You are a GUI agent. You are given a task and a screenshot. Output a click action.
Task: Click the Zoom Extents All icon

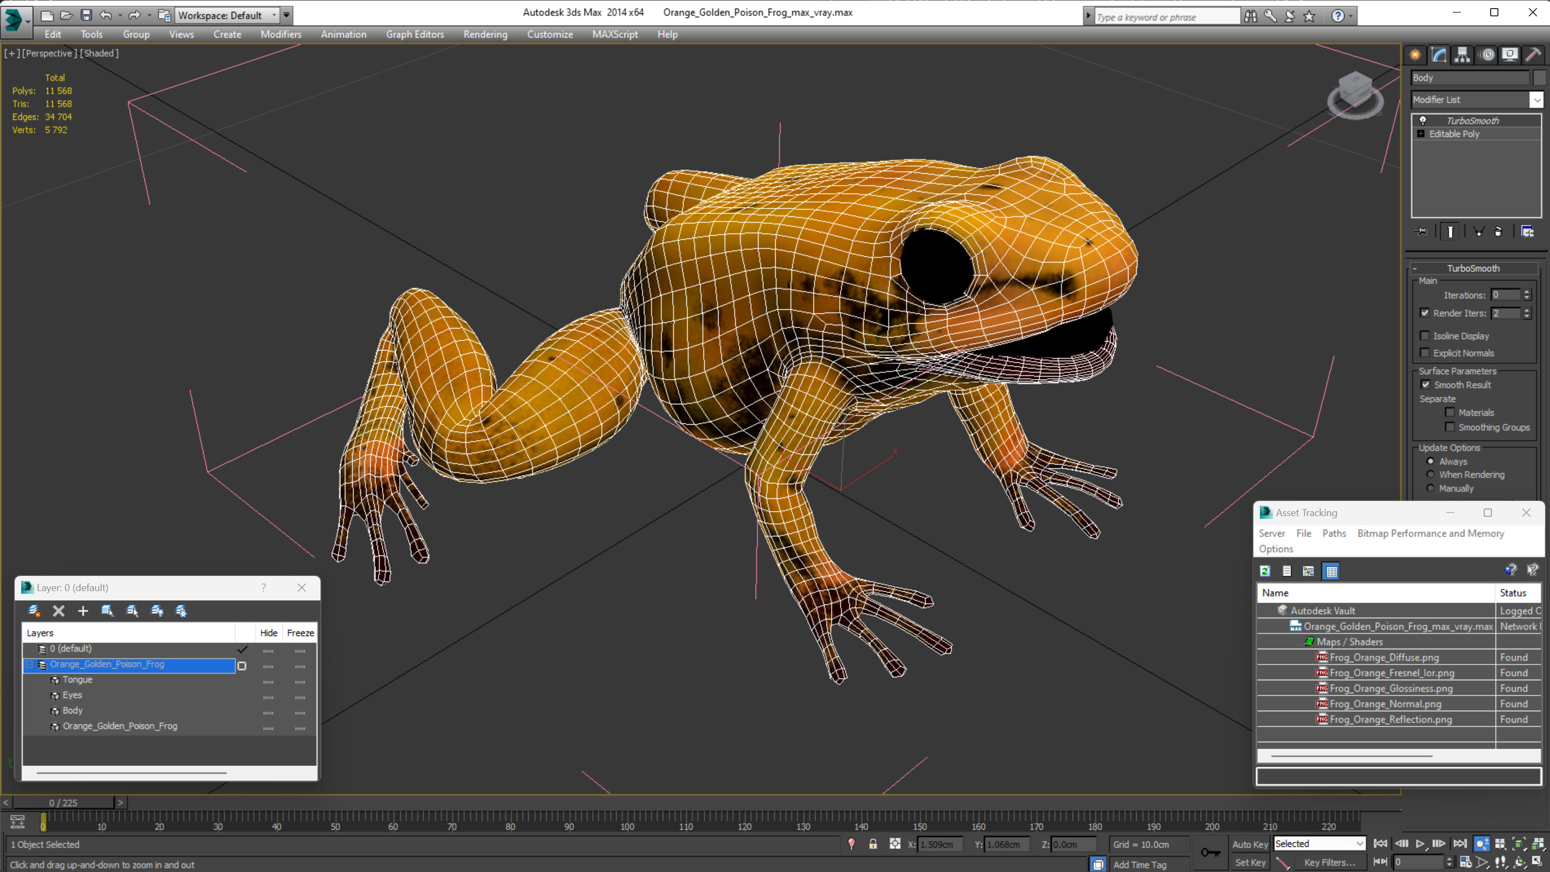click(1539, 844)
